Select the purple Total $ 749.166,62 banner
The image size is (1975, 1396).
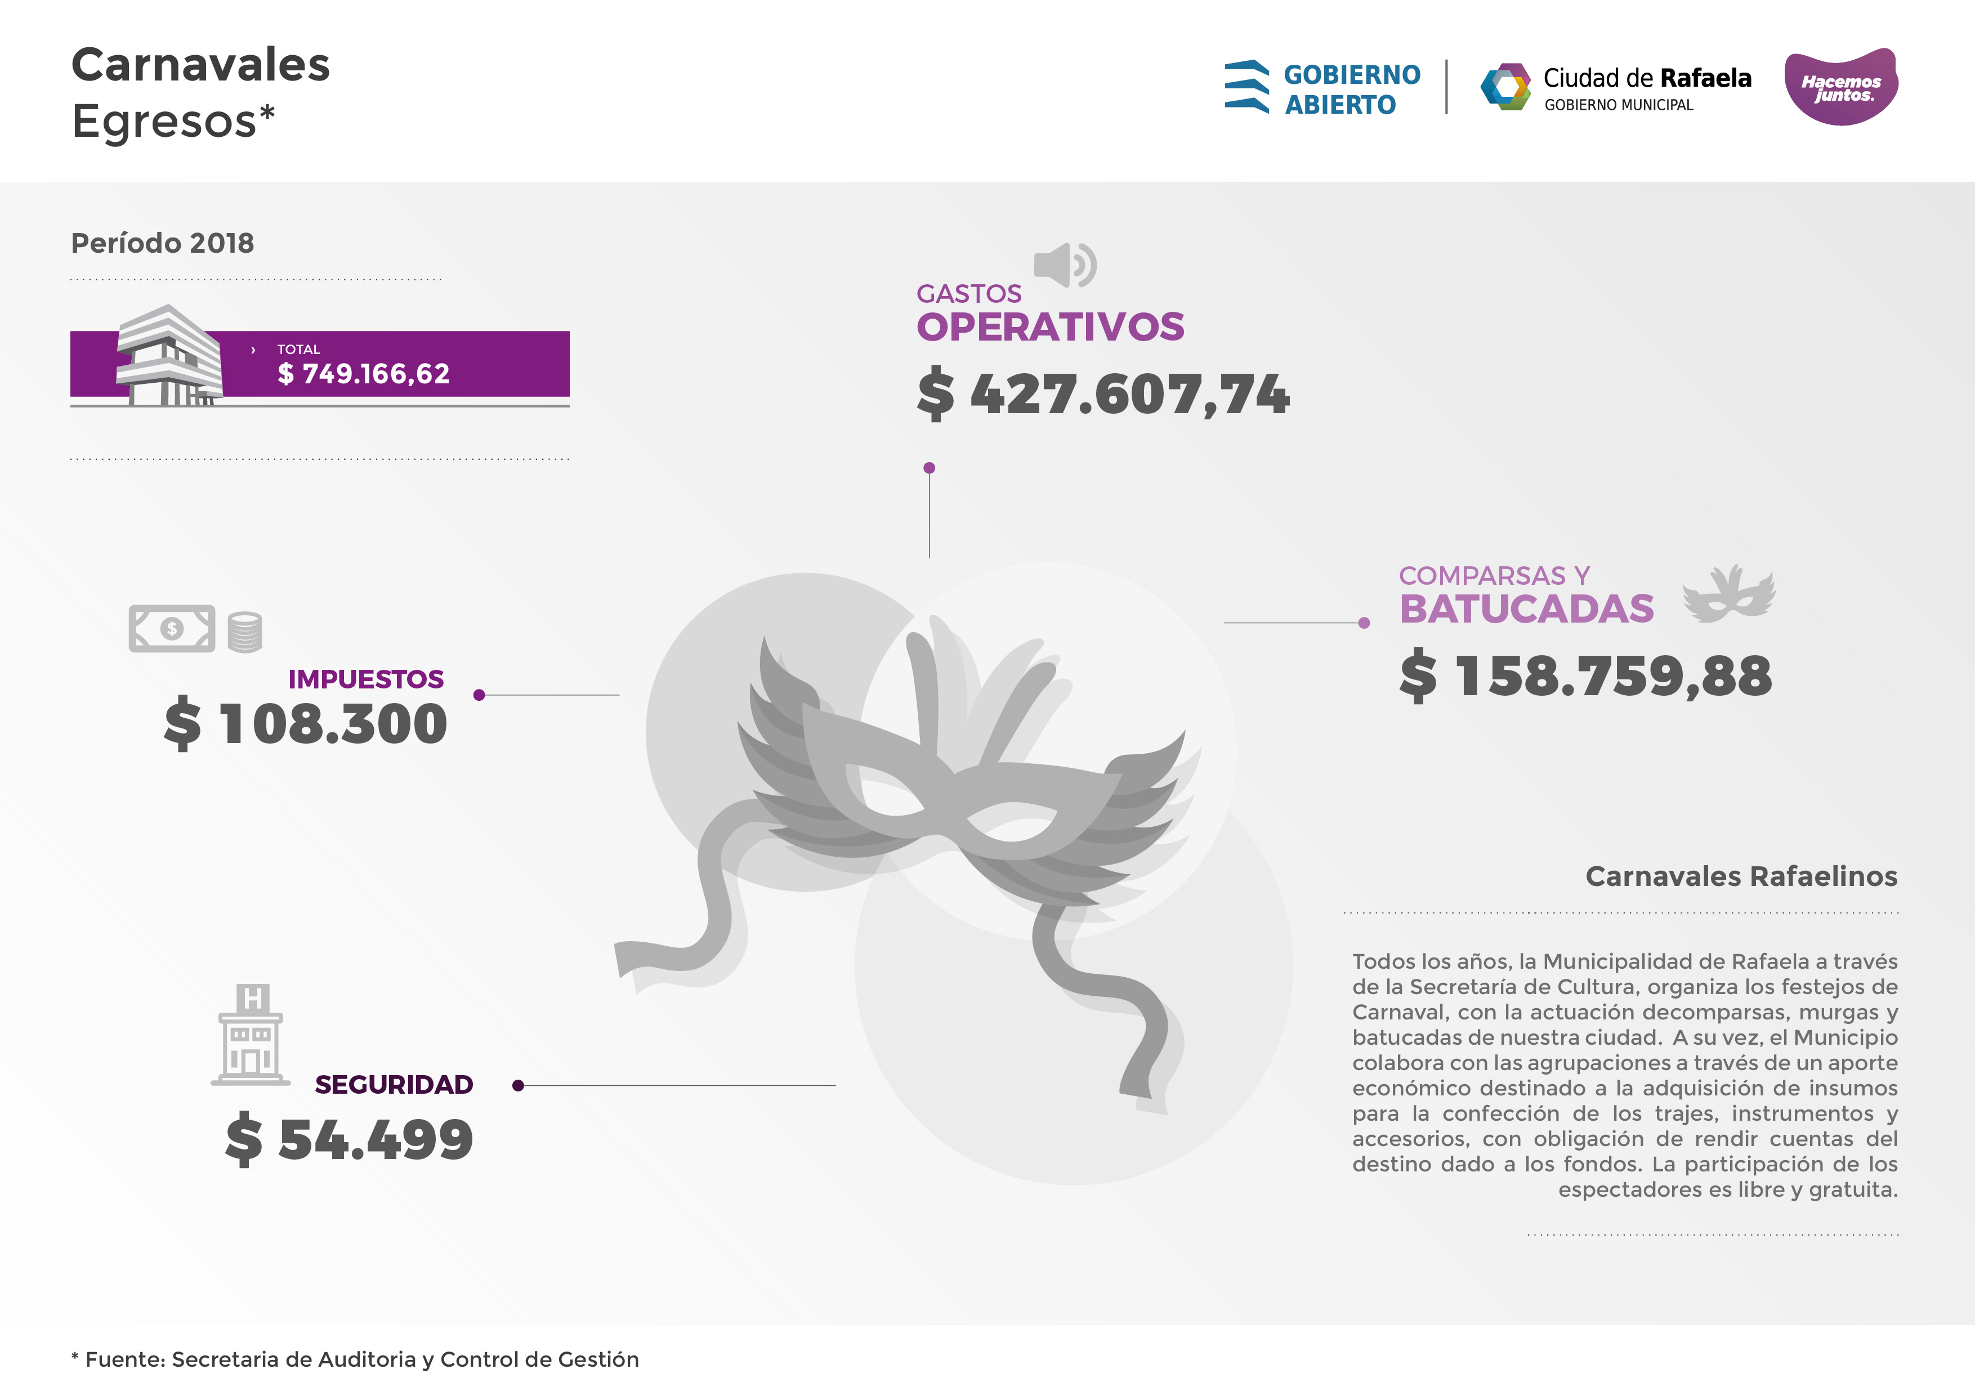[320, 364]
